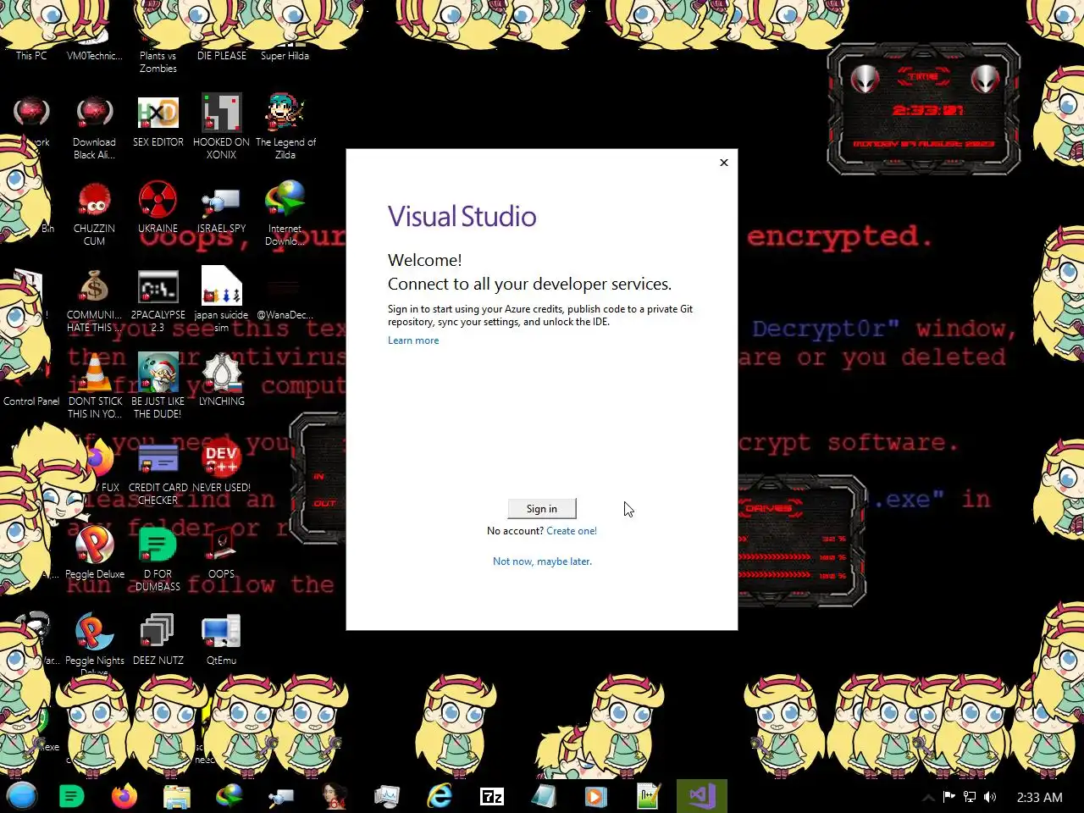This screenshot has width=1084, height=813.
Task: Select the Download Black Ali... desktop icon
Action: click(94, 127)
